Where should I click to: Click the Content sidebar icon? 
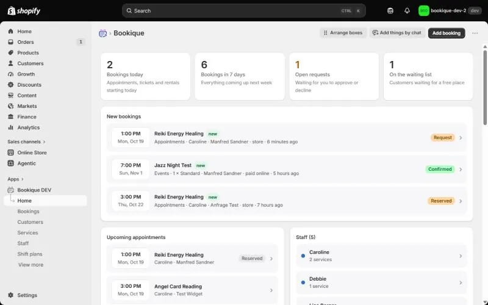(x=10, y=95)
